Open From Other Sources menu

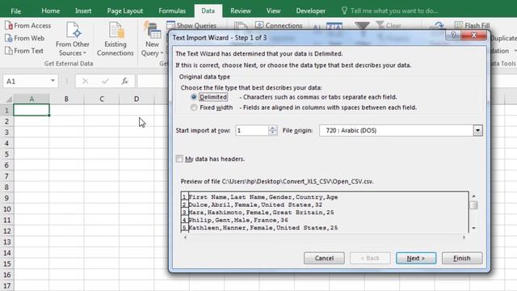pos(73,39)
